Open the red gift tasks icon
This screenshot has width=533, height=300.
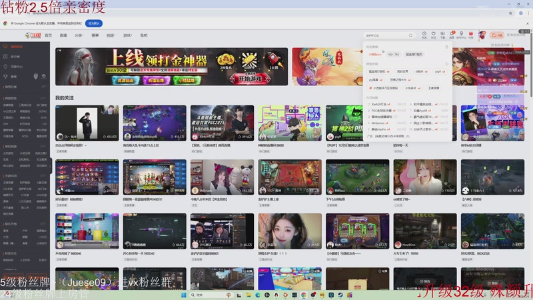tap(471, 35)
